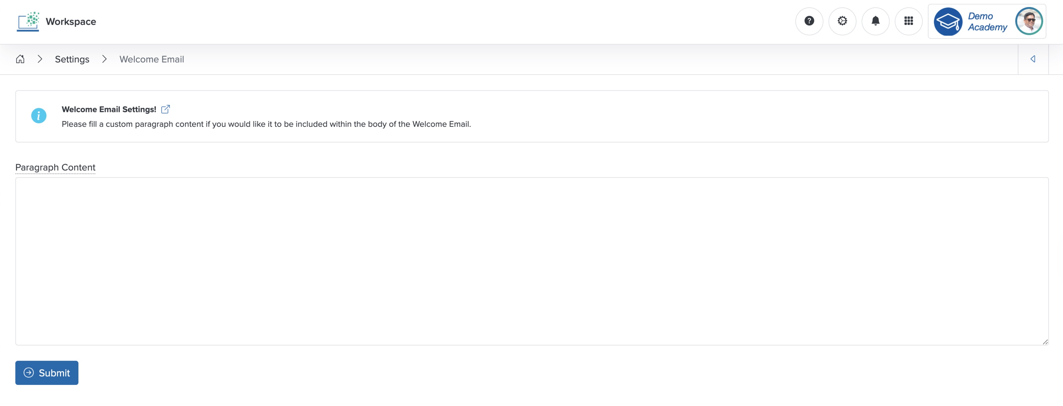
Task: Open the settings gear icon
Action: (x=842, y=21)
